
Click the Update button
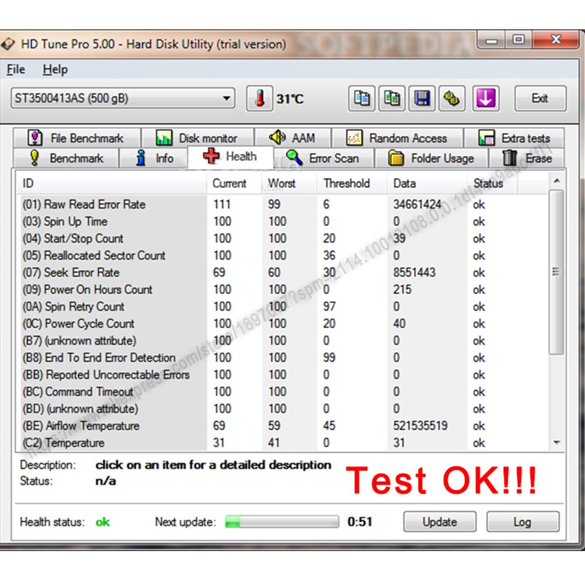click(439, 522)
